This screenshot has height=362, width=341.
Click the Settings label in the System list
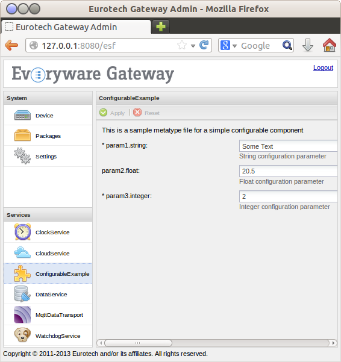[46, 157]
